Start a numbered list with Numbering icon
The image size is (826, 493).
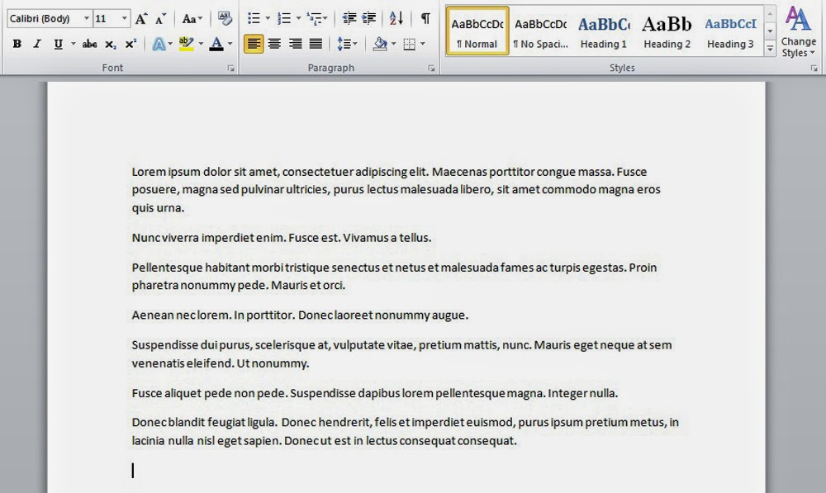[284, 19]
